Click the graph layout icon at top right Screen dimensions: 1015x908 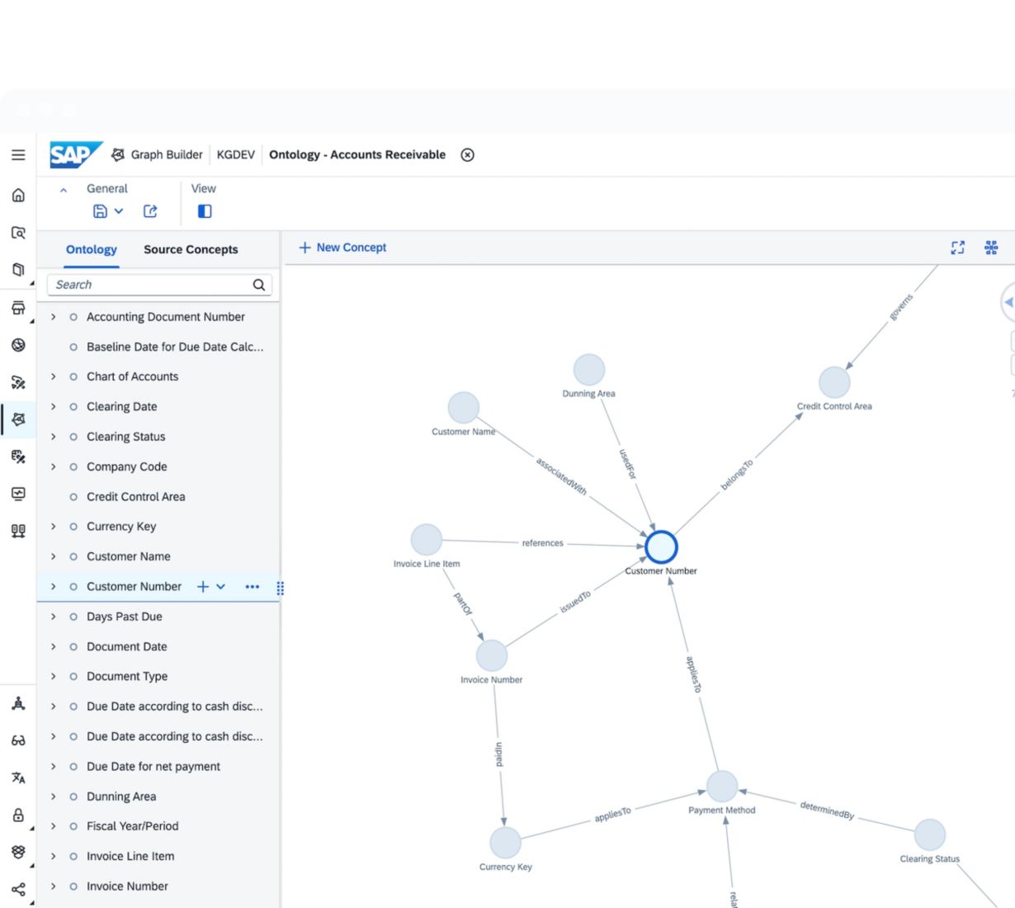pyautogui.click(x=991, y=248)
